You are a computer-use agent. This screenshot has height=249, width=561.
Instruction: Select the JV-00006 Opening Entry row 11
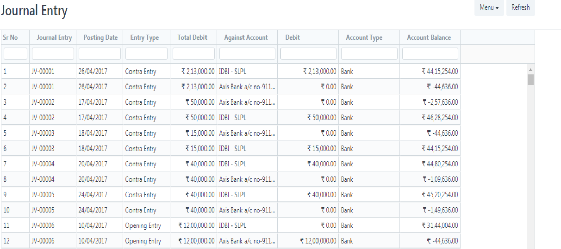[231, 225]
